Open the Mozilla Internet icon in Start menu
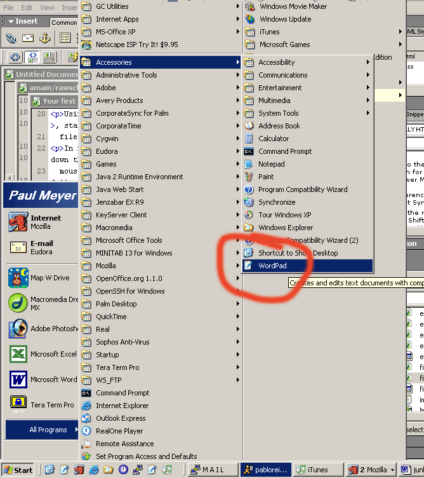The height and width of the screenshot is (478, 424). tap(18, 222)
